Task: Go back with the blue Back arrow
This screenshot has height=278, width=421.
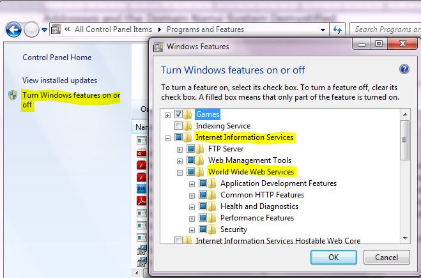Action: pyautogui.click(x=13, y=29)
